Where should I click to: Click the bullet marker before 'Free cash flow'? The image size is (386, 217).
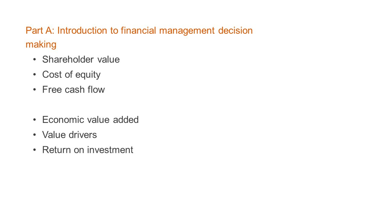tap(35, 90)
